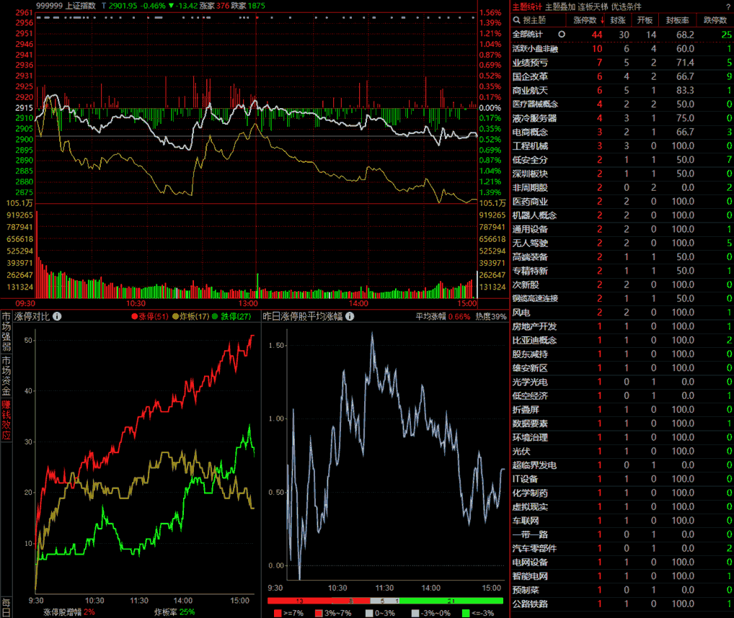Select the 市场资金 side tab

pos(6,376)
